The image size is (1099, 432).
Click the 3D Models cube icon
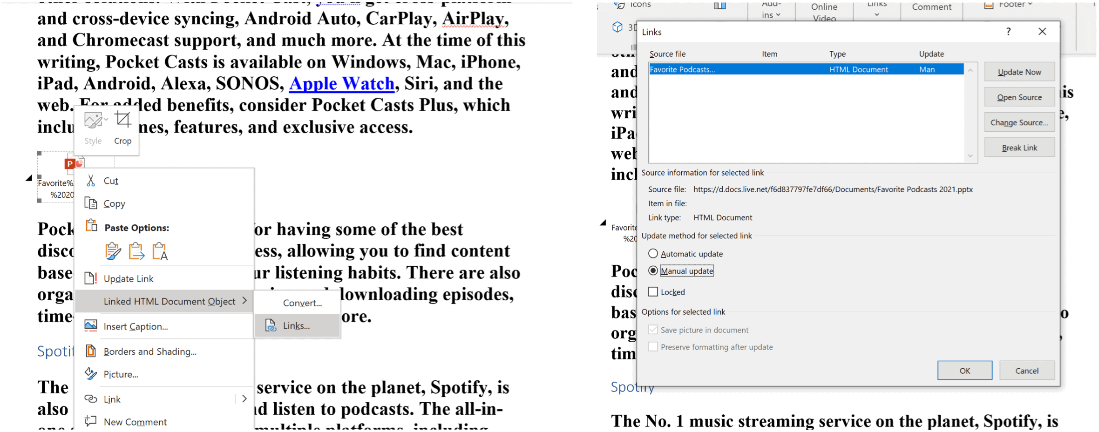(617, 27)
